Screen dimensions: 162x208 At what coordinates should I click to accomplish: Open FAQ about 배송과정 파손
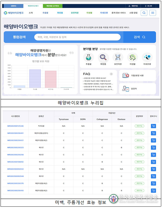click(x=98, y=84)
